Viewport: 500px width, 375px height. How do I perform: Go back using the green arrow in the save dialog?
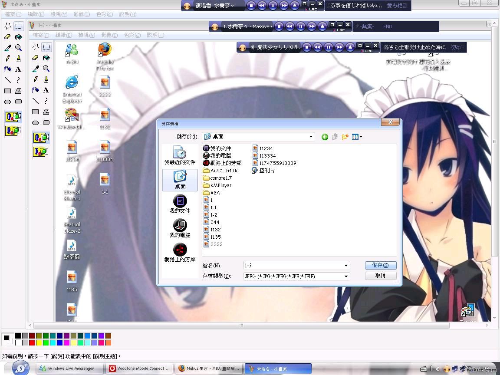coord(325,137)
